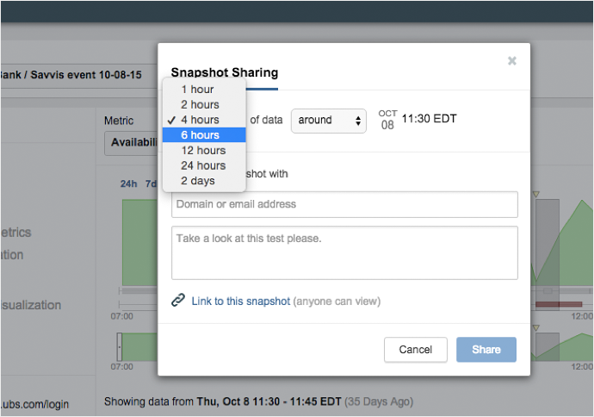The image size is (594, 417).
Task: Click the OCT 08 date selector
Action: click(x=387, y=120)
